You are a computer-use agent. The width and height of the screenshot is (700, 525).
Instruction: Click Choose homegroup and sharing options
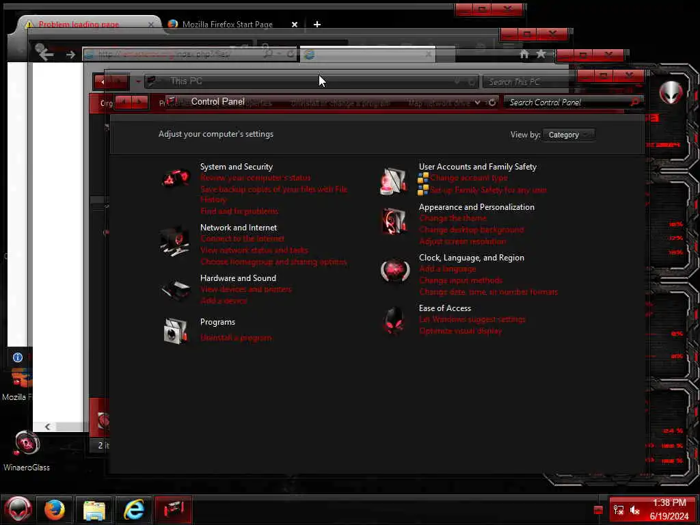pyautogui.click(x=273, y=262)
